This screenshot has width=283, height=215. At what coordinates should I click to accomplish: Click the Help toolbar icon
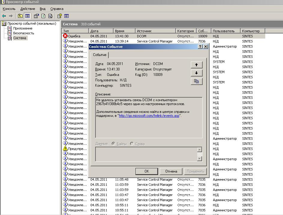59,16
